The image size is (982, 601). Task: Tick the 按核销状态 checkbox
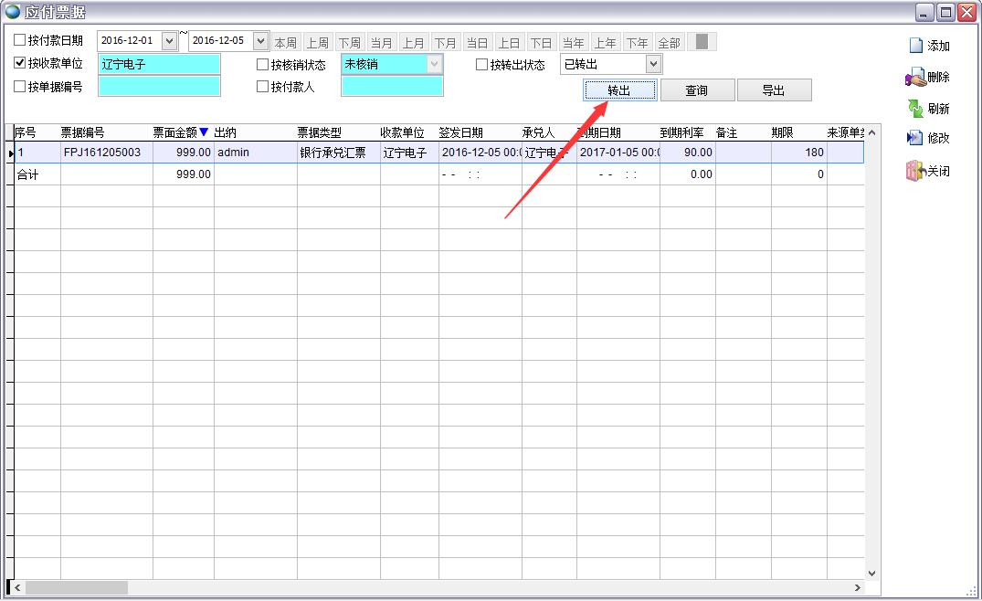[x=263, y=65]
